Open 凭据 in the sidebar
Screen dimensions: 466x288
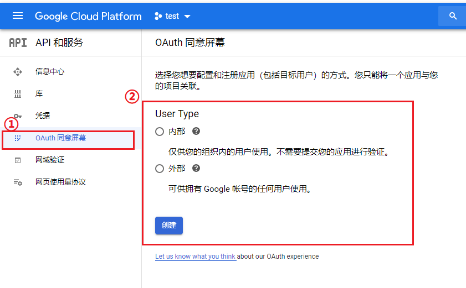[x=43, y=116]
